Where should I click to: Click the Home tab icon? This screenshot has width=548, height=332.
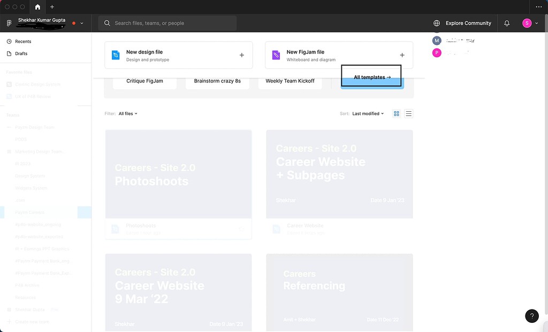point(37,7)
